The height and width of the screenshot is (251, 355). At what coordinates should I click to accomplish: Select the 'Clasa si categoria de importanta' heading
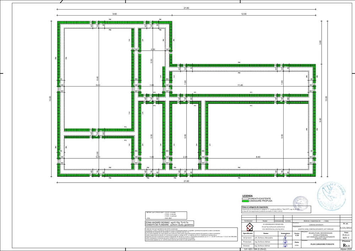255,207
